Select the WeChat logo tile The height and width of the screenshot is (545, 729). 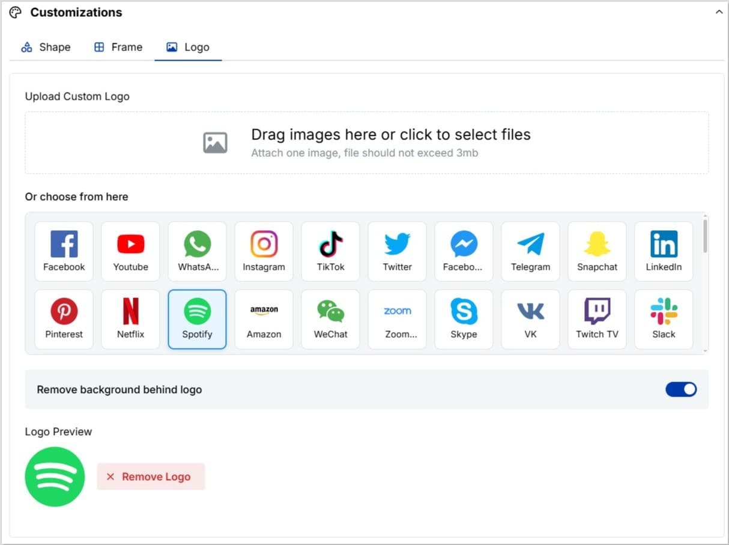coord(331,319)
